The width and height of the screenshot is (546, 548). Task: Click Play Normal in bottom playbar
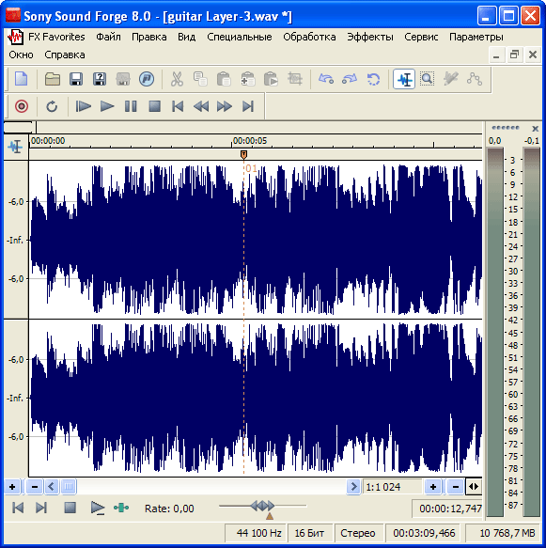coord(98,508)
